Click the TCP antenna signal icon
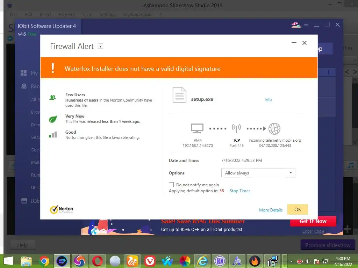 [236, 128]
